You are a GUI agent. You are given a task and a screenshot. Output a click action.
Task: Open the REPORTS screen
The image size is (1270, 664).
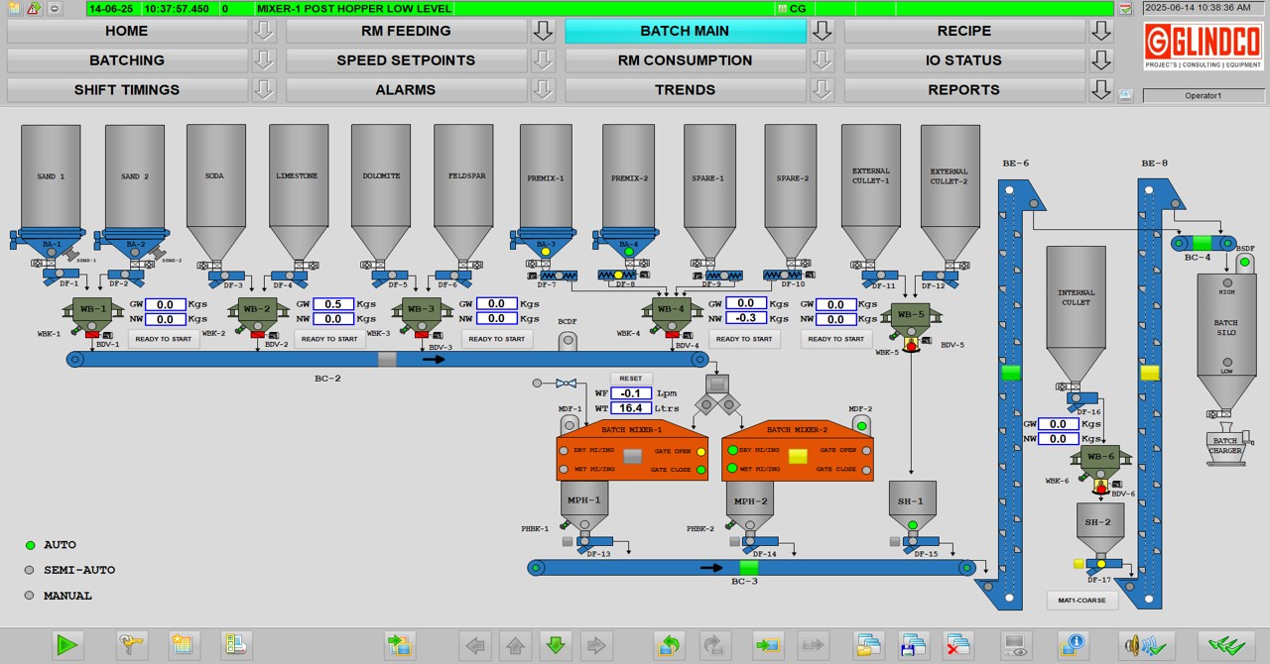pyautogui.click(x=964, y=90)
